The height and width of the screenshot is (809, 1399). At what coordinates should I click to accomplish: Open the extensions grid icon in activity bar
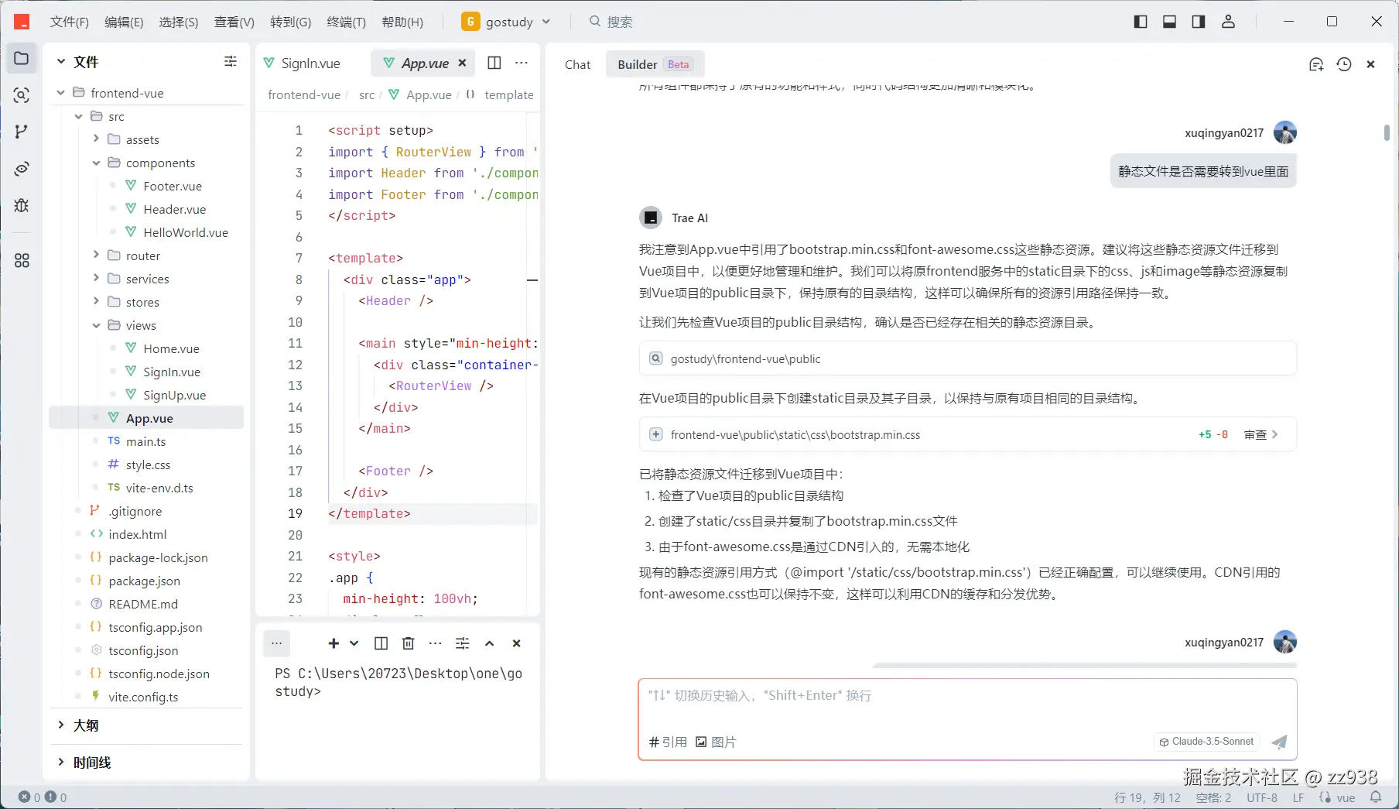click(22, 260)
